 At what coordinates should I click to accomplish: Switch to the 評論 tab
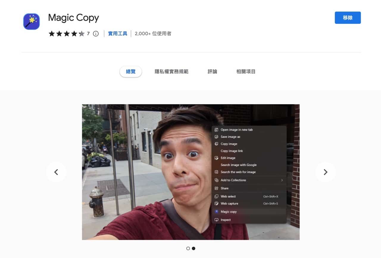pos(212,71)
